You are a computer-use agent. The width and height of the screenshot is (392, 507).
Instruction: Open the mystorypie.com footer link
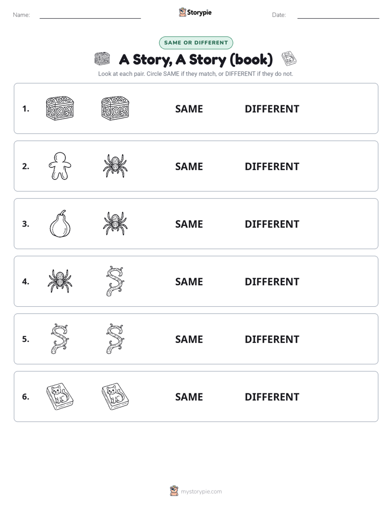(196, 491)
